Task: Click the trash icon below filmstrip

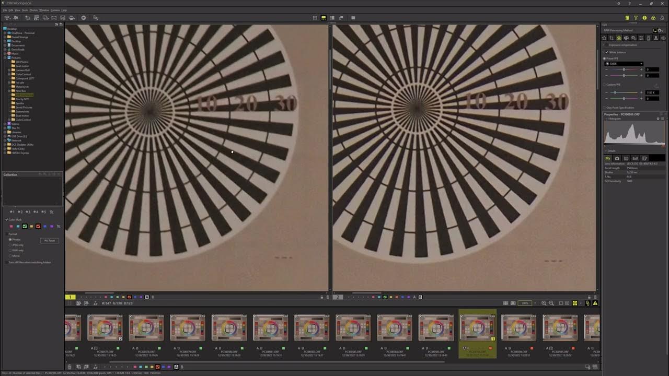Action: tap(70, 367)
